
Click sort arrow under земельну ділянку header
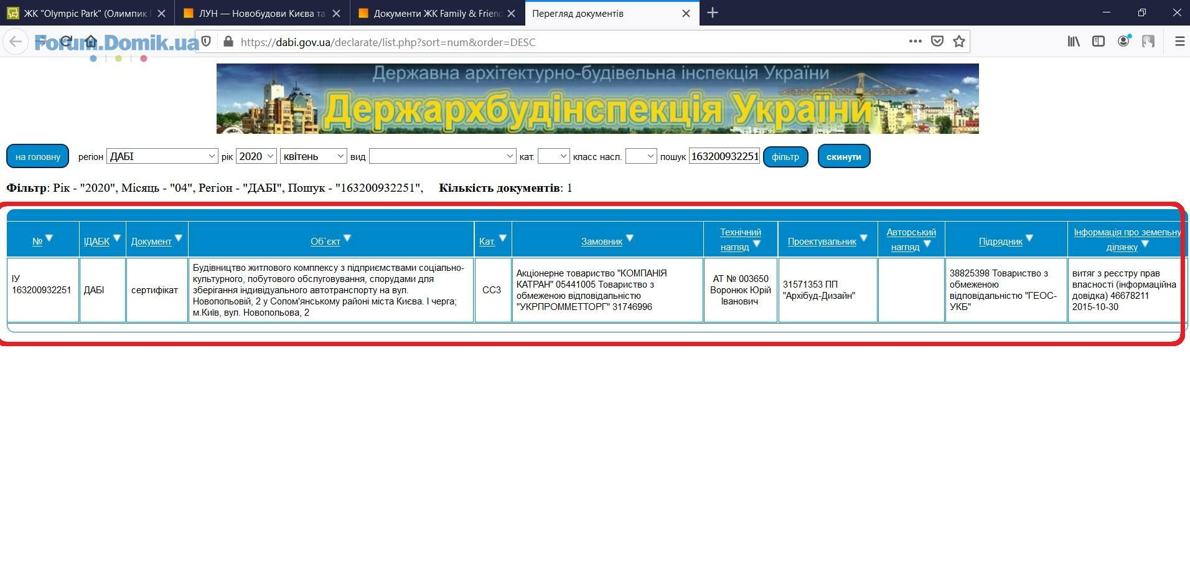click(1145, 244)
